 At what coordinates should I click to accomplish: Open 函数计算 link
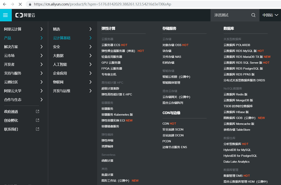coord(107,161)
